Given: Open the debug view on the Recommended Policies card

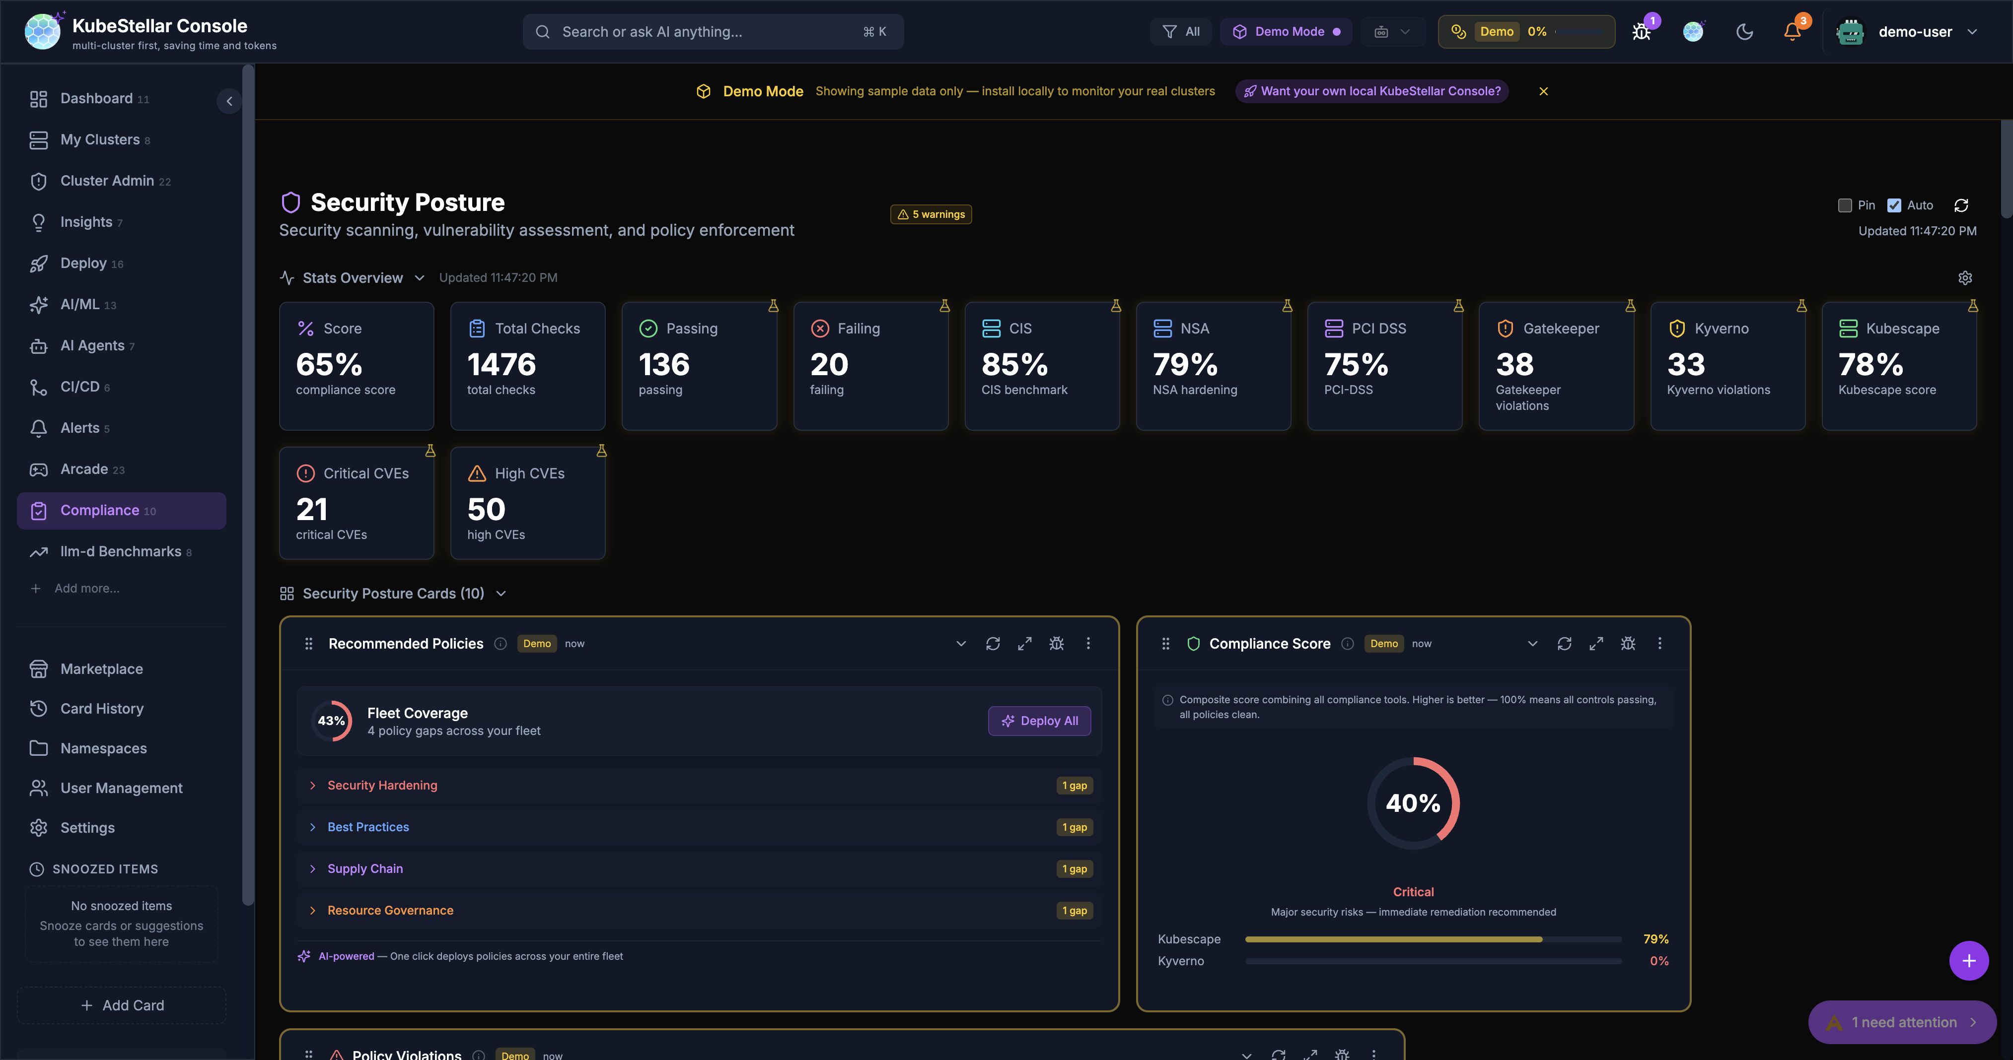Looking at the screenshot, I should 1057,644.
